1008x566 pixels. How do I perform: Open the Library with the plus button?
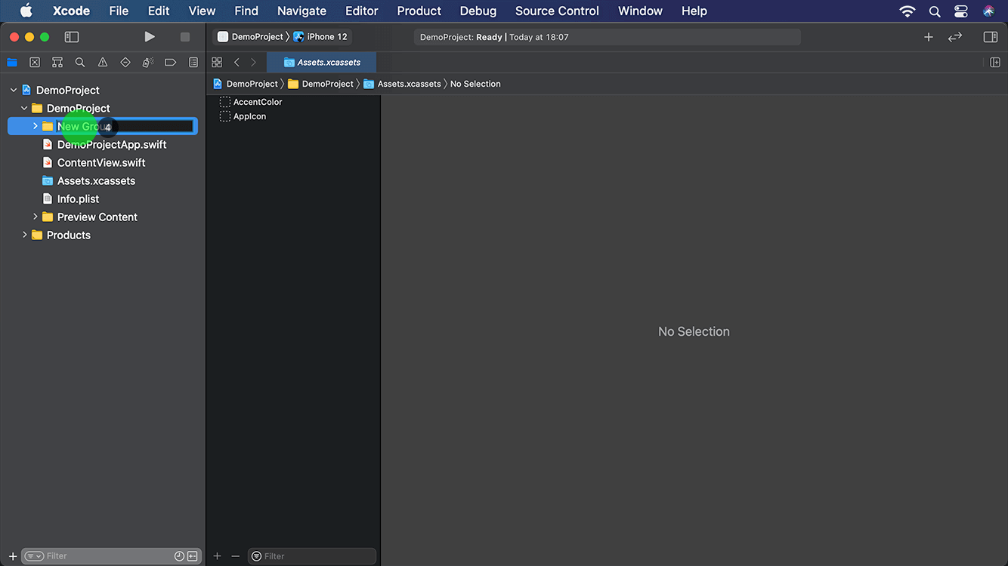929,37
